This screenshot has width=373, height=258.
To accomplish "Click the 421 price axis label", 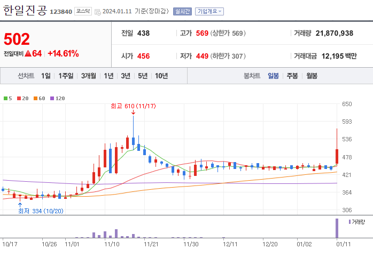I will coord(347,175).
